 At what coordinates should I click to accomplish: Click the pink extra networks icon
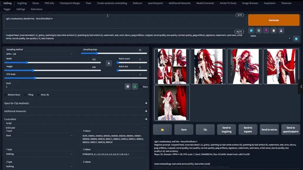[266, 31]
